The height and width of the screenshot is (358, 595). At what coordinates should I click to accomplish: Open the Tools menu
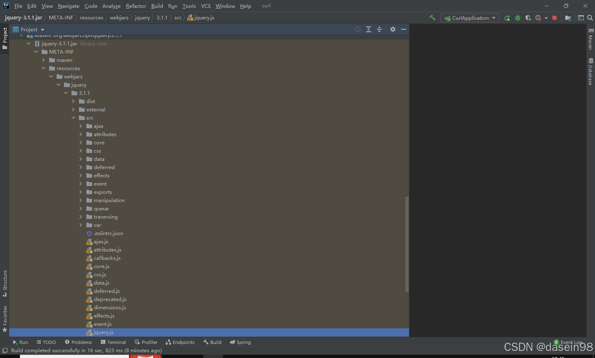[x=189, y=6]
